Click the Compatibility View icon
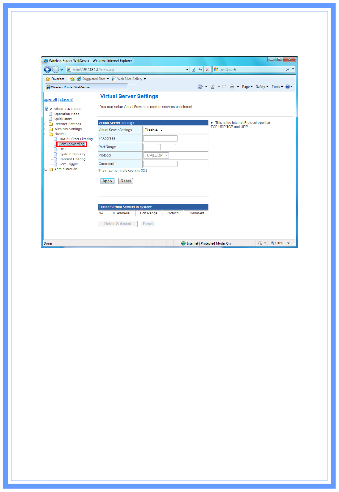This screenshot has width=339, height=492. (x=193, y=70)
